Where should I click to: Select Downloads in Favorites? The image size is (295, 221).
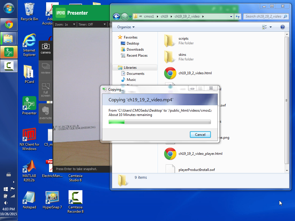click(x=135, y=49)
